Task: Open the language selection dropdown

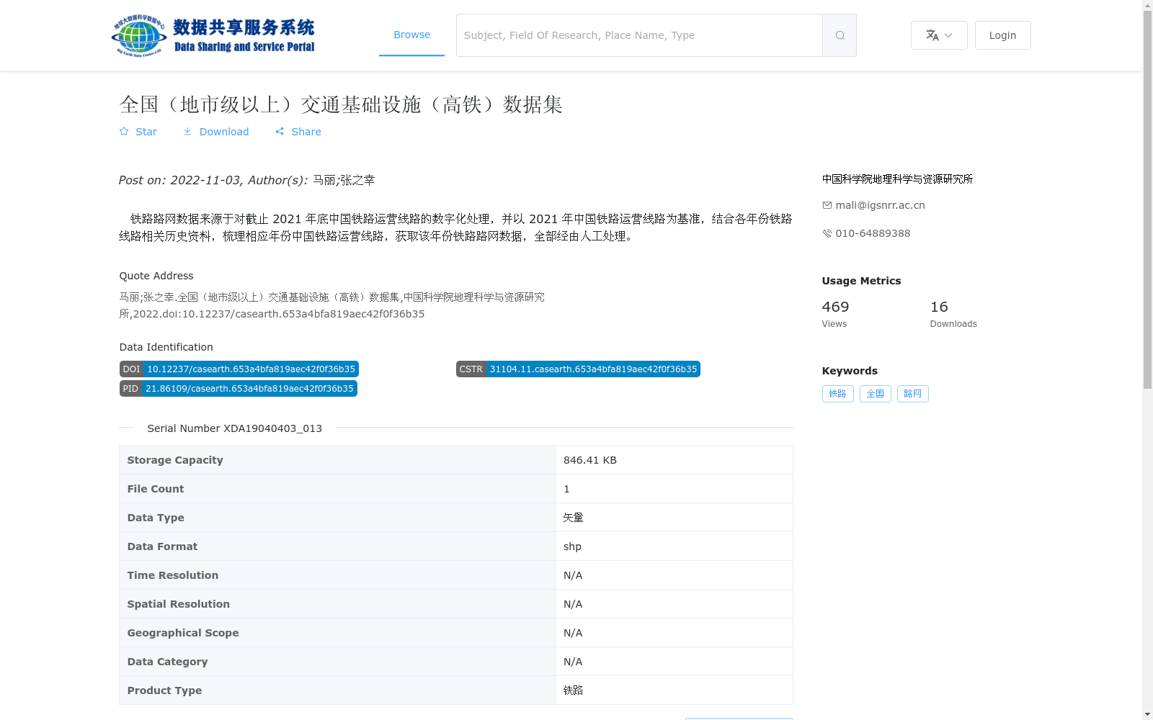Action: click(x=938, y=35)
